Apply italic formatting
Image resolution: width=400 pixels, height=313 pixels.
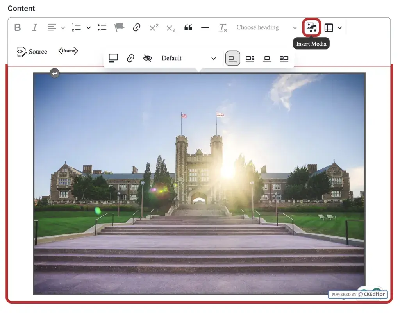35,27
